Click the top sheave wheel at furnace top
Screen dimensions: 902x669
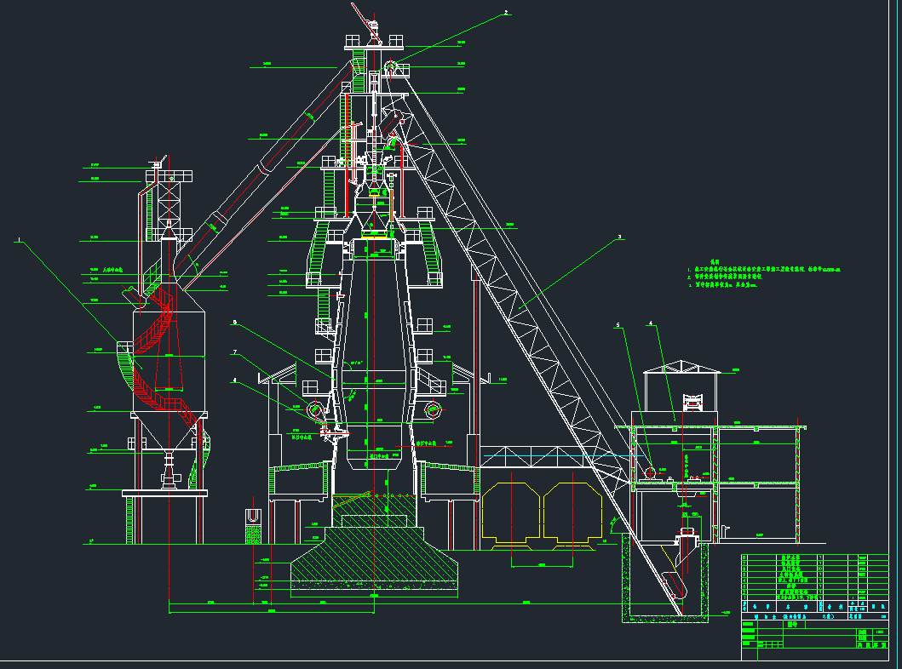pos(390,67)
